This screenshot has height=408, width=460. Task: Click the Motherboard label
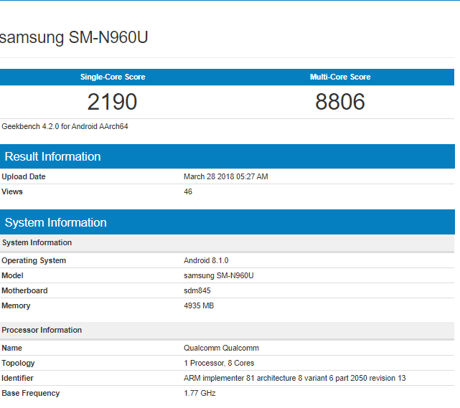coord(24,290)
